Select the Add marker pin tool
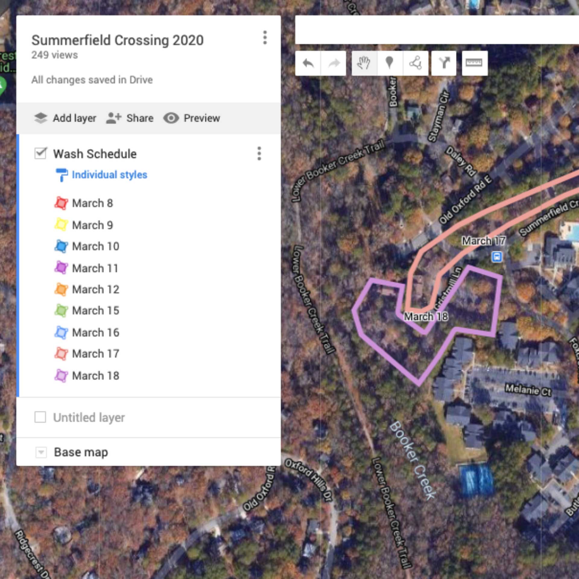The height and width of the screenshot is (579, 579). coord(390,63)
